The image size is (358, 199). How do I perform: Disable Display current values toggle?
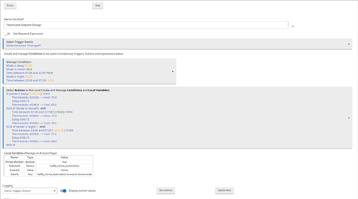63,191
